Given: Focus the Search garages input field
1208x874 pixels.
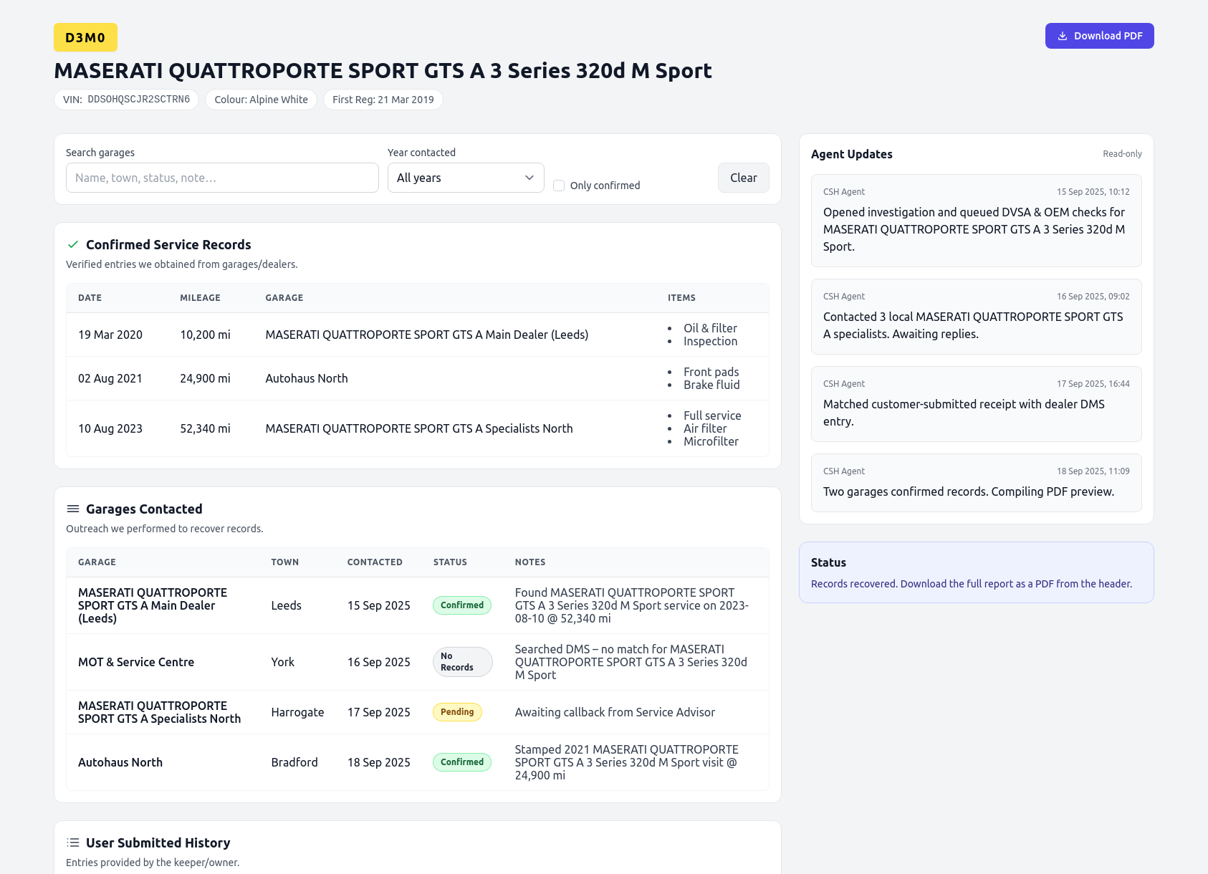Looking at the screenshot, I should pyautogui.click(x=222, y=178).
